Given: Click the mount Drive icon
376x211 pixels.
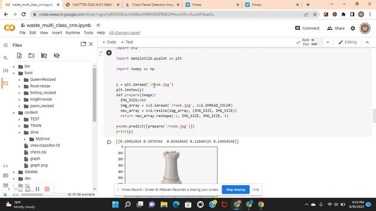Looking at the screenshot, I should click(44, 56).
